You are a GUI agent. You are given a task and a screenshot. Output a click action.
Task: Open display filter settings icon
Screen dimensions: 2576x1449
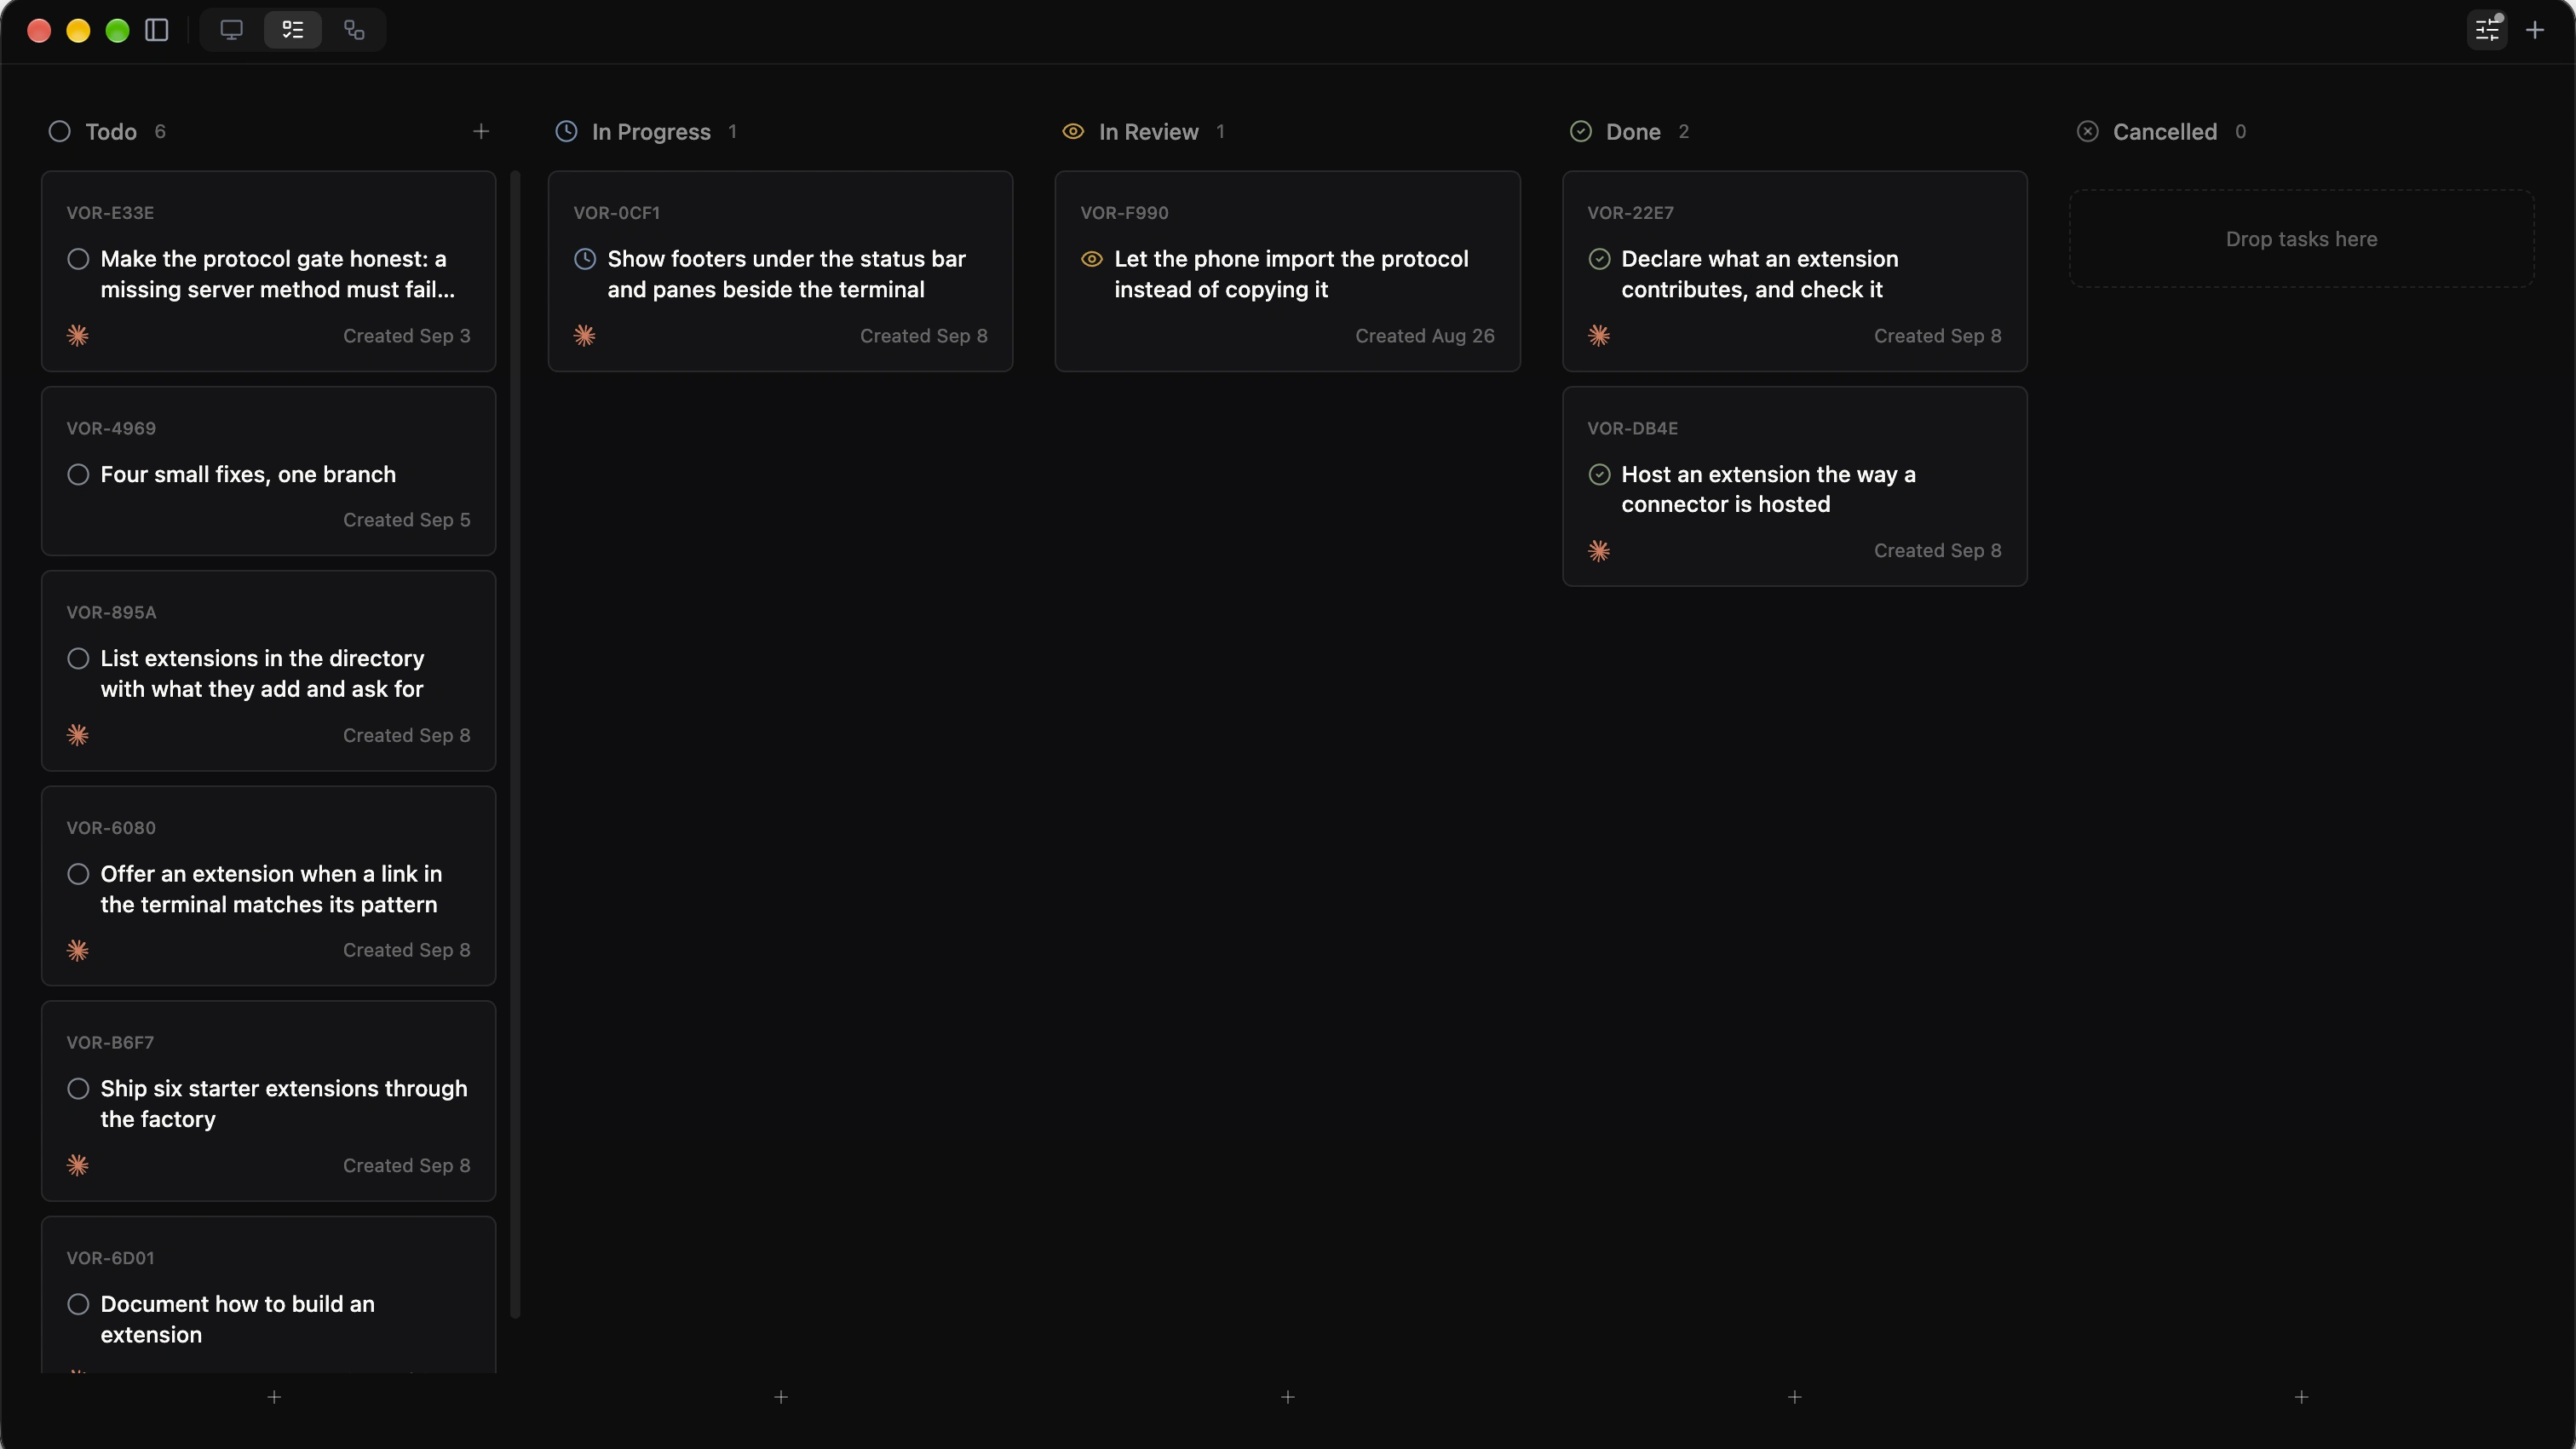click(x=2487, y=30)
